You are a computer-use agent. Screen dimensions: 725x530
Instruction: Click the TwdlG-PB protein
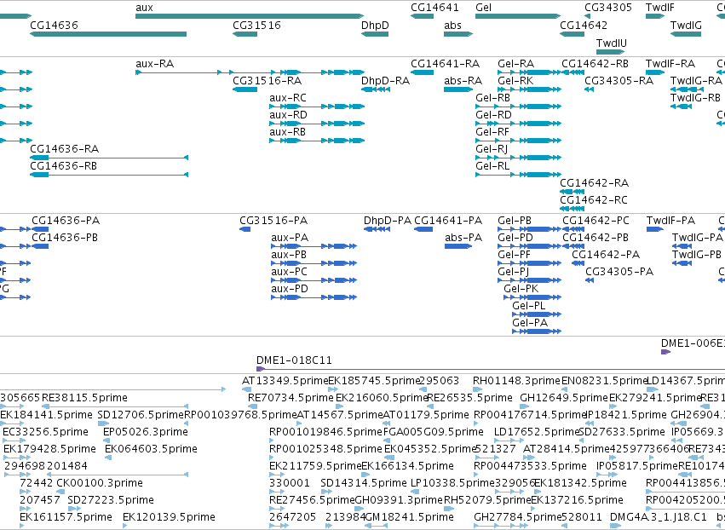[682, 263]
